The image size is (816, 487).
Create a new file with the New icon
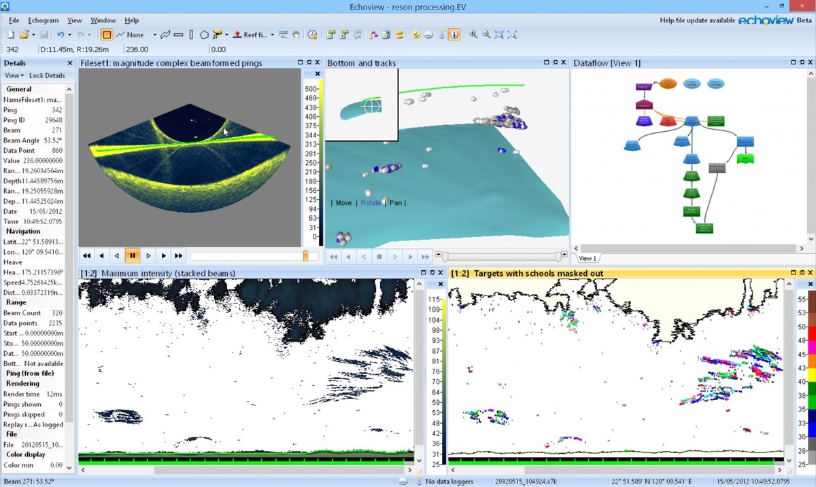[x=11, y=35]
